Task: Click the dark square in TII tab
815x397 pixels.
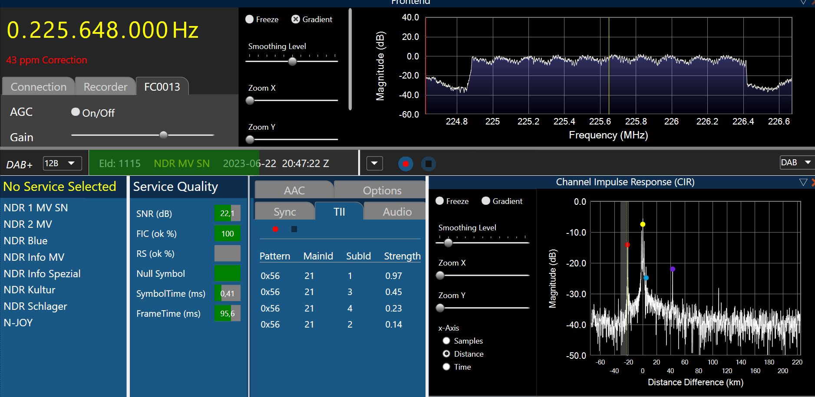Action: (294, 229)
